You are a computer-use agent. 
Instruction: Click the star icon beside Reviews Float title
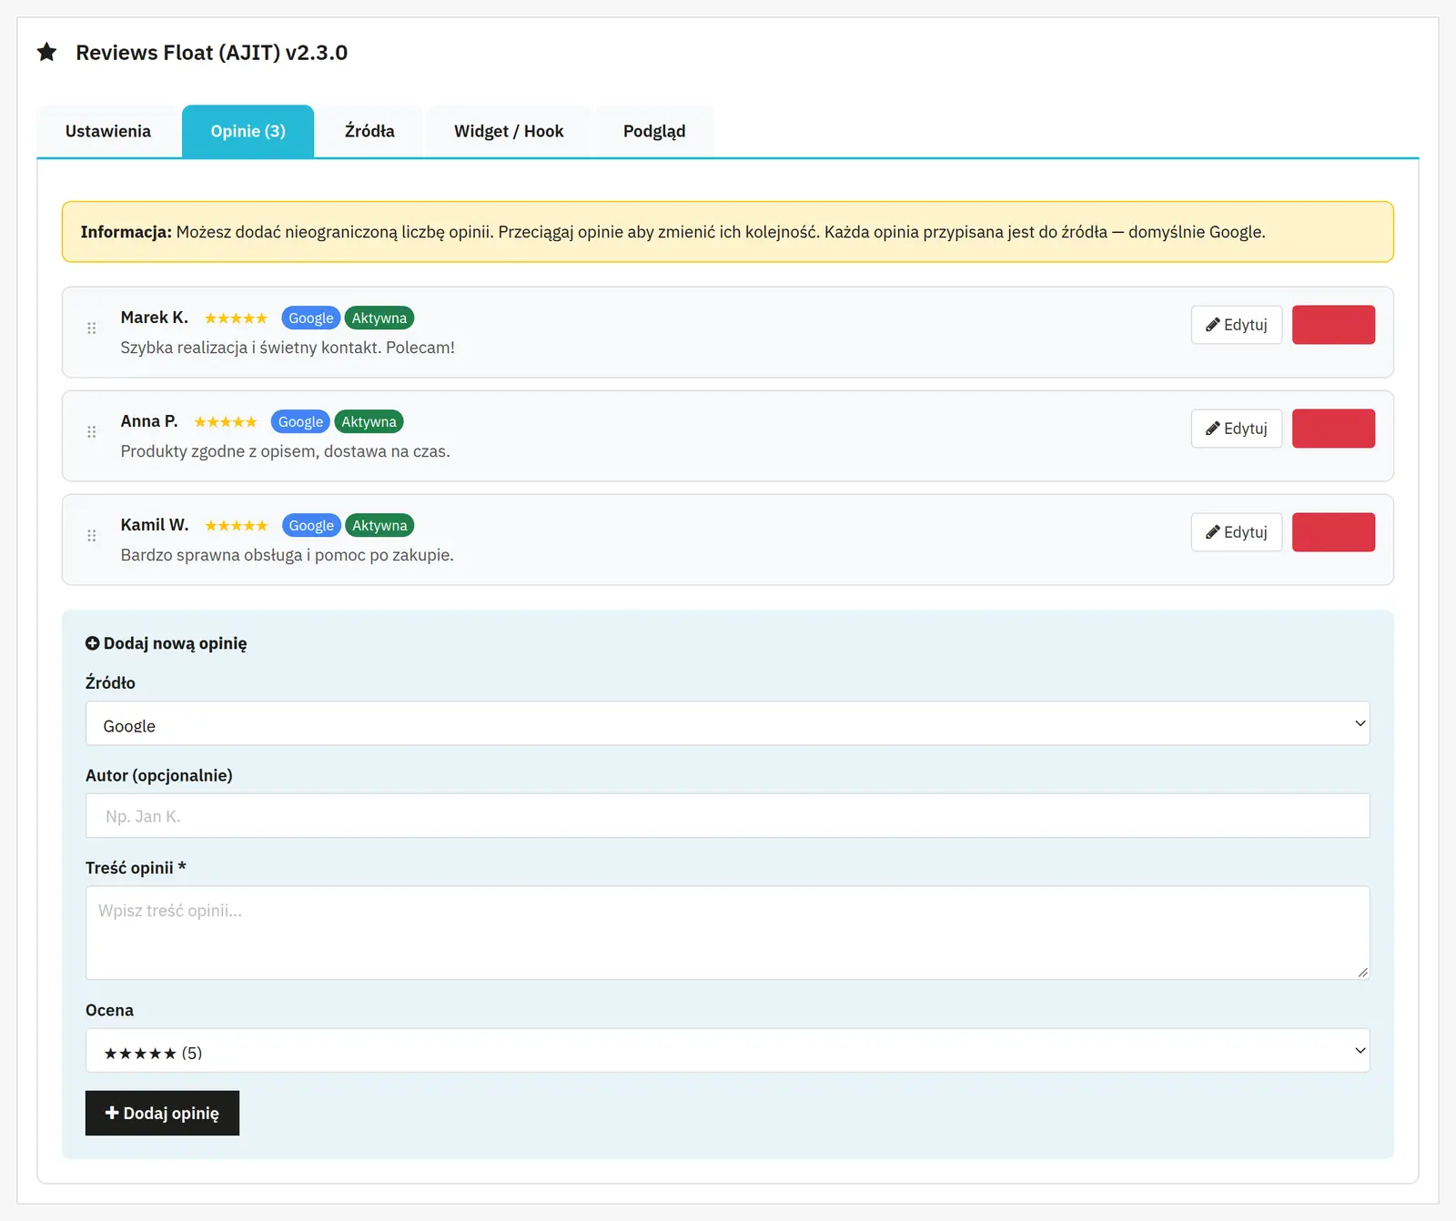point(46,52)
